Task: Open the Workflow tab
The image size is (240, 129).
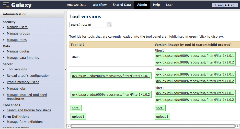Action: (x=100, y=5)
